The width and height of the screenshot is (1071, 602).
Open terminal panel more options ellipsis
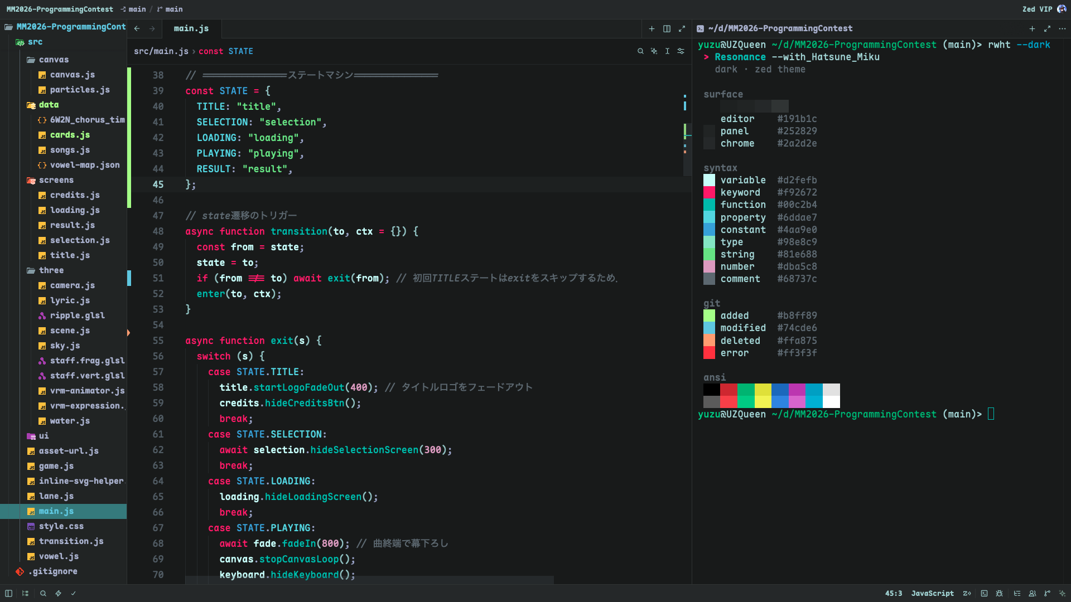pos(1062,28)
